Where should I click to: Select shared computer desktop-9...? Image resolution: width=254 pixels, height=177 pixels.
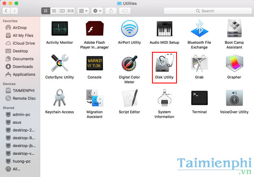coord(20,138)
